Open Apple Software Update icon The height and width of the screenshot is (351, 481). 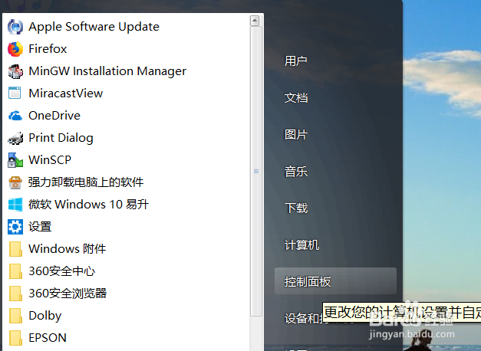point(15,27)
